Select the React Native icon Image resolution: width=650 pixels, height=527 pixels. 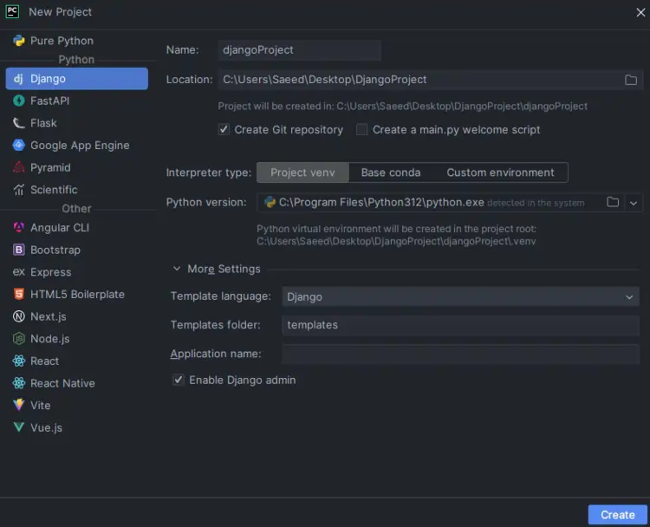click(19, 383)
